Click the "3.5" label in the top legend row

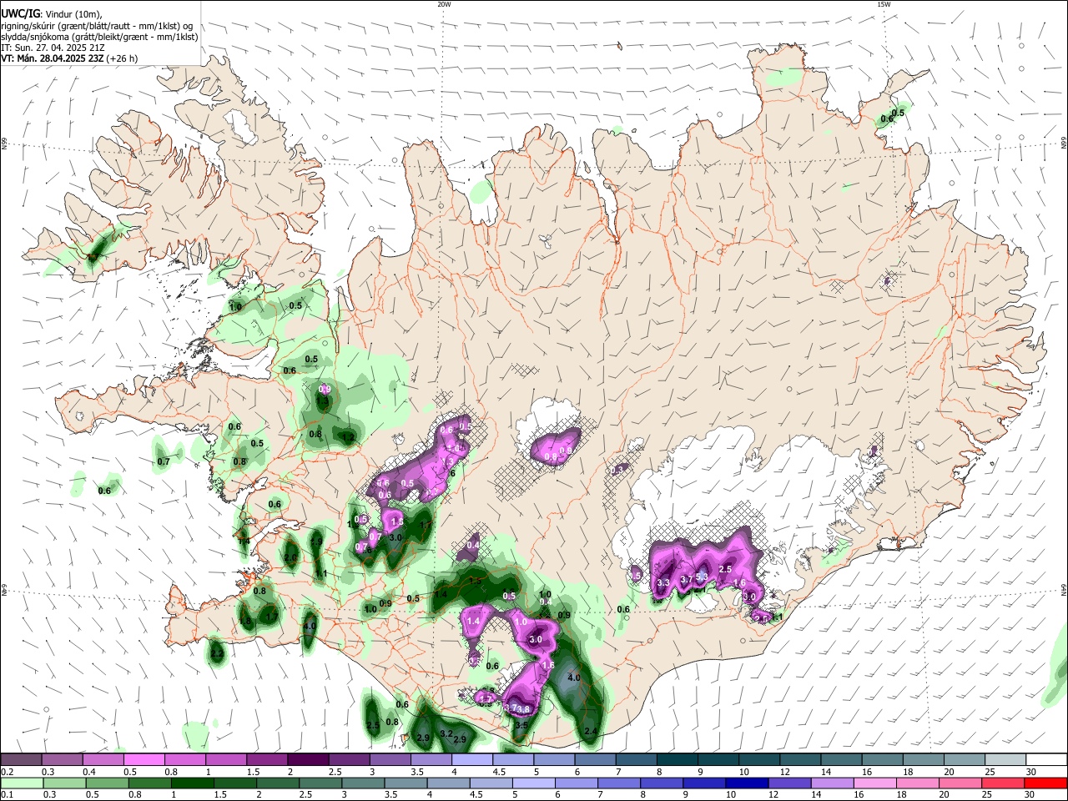tap(417, 773)
